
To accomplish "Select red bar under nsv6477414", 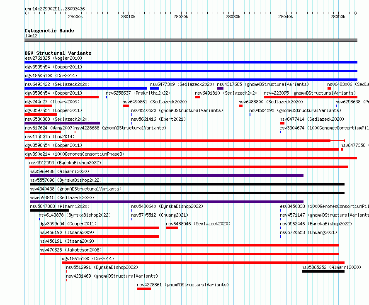I will pos(282,123).
